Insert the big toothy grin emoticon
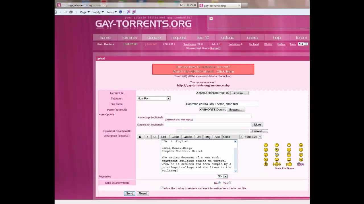The height and width of the screenshot is (204, 364). 289,145
